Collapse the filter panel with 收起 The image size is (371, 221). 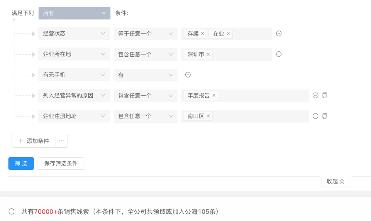pyautogui.click(x=335, y=181)
